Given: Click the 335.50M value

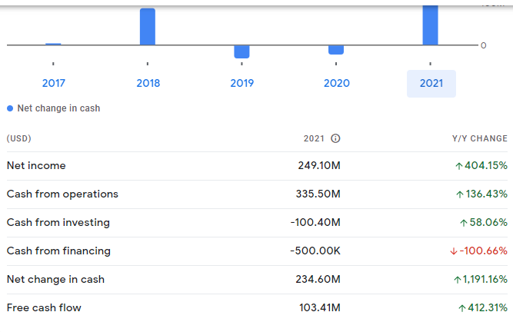Looking at the screenshot, I should pos(318,194).
